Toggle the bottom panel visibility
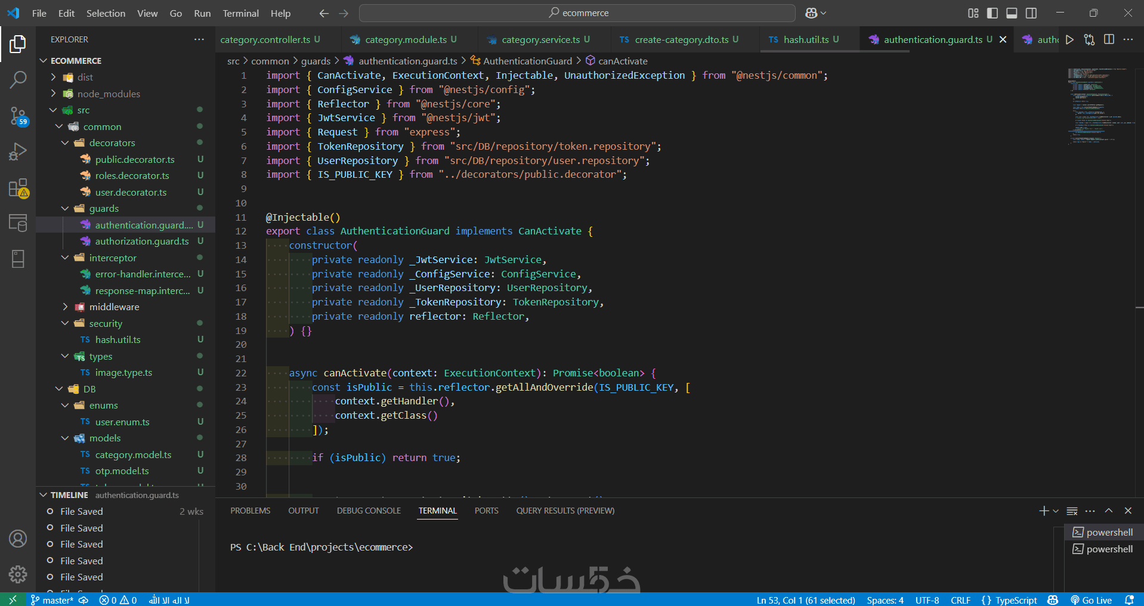Image resolution: width=1144 pixels, height=606 pixels. pyautogui.click(x=1012, y=13)
